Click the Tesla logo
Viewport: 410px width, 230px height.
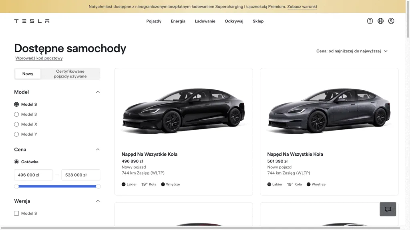pos(32,21)
